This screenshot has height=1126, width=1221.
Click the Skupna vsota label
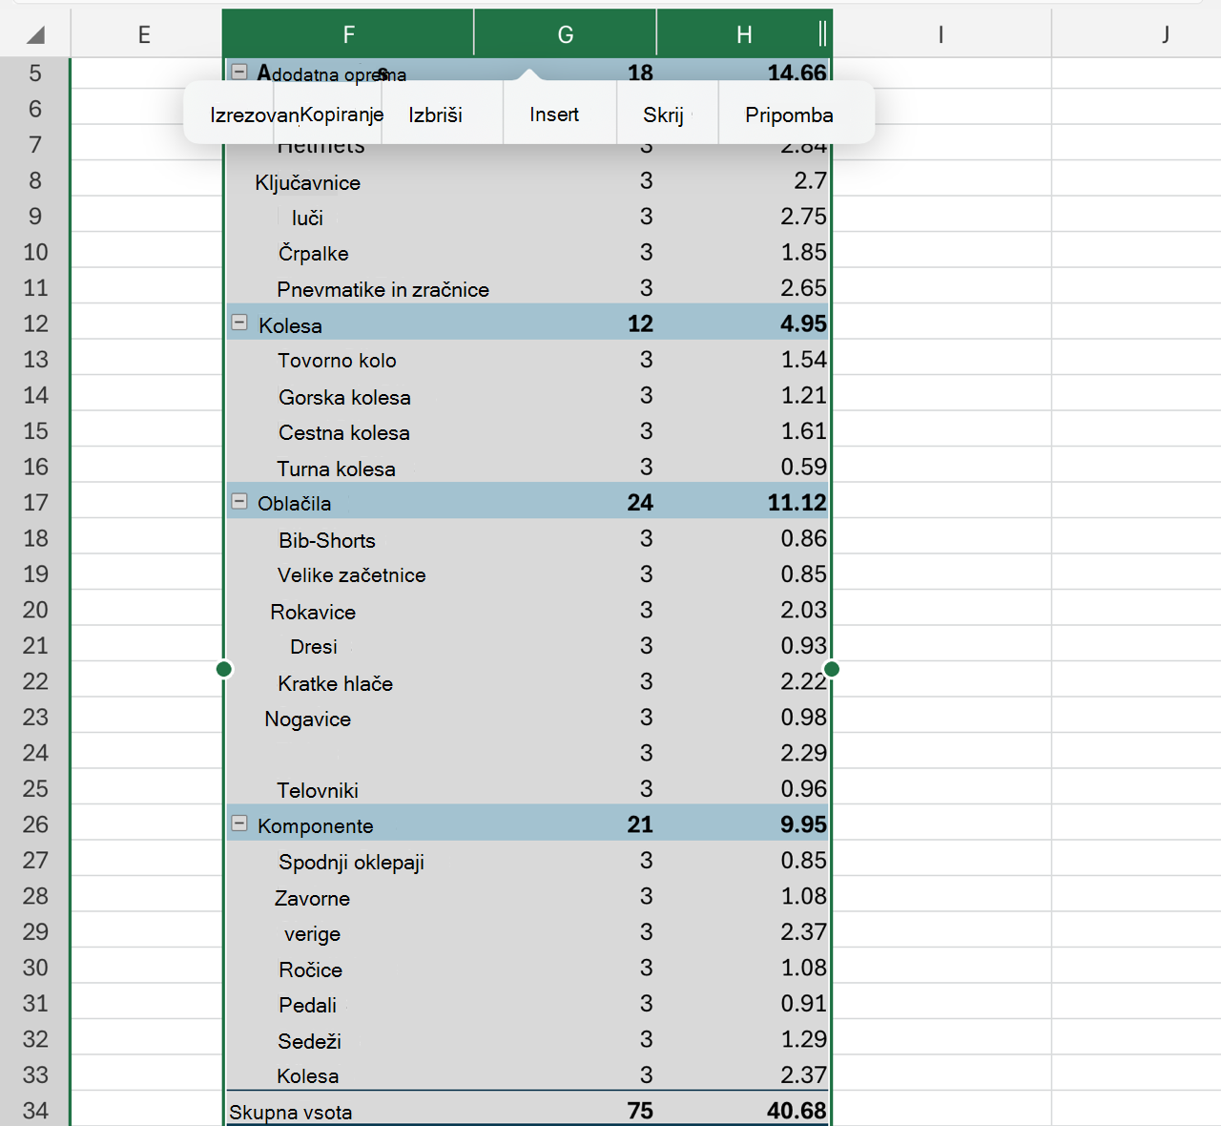290,1113
